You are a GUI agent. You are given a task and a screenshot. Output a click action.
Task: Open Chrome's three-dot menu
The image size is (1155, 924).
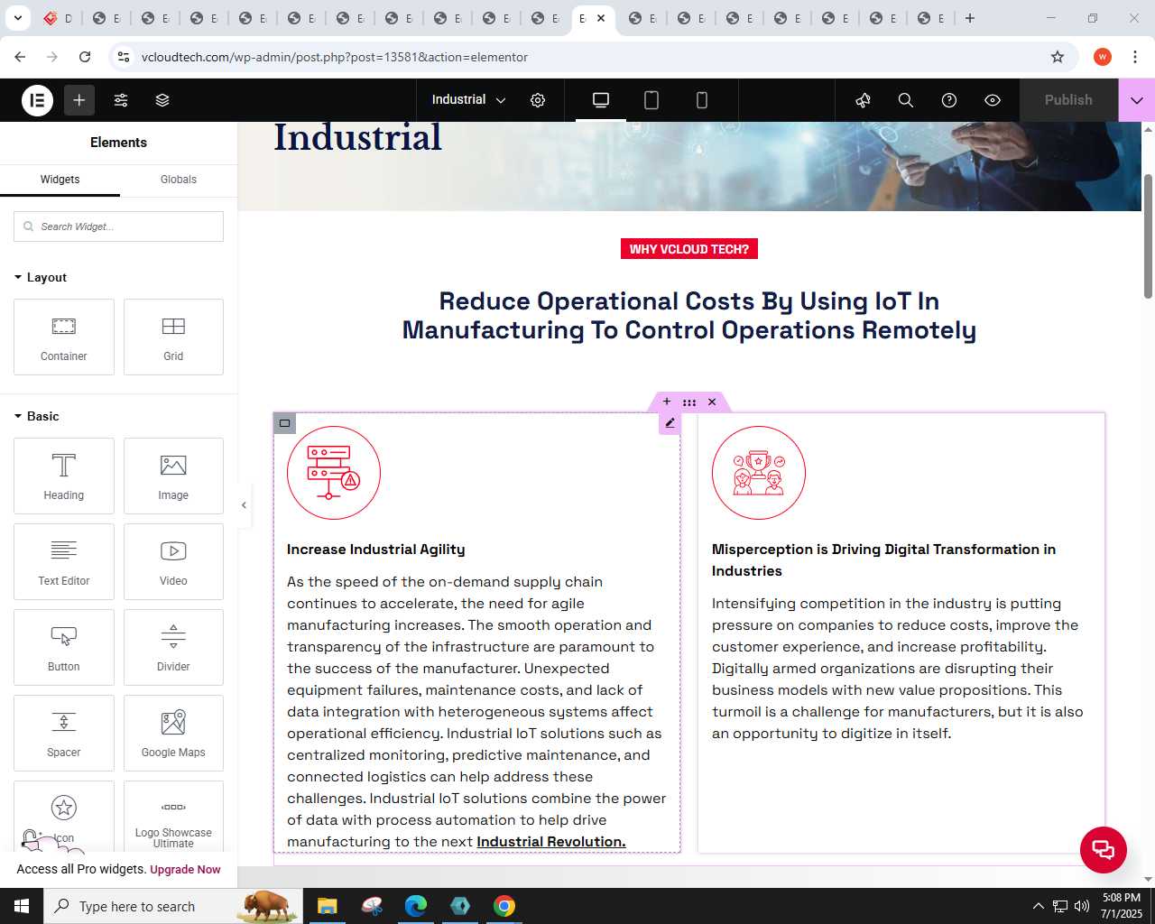click(x=1134, y=57)
